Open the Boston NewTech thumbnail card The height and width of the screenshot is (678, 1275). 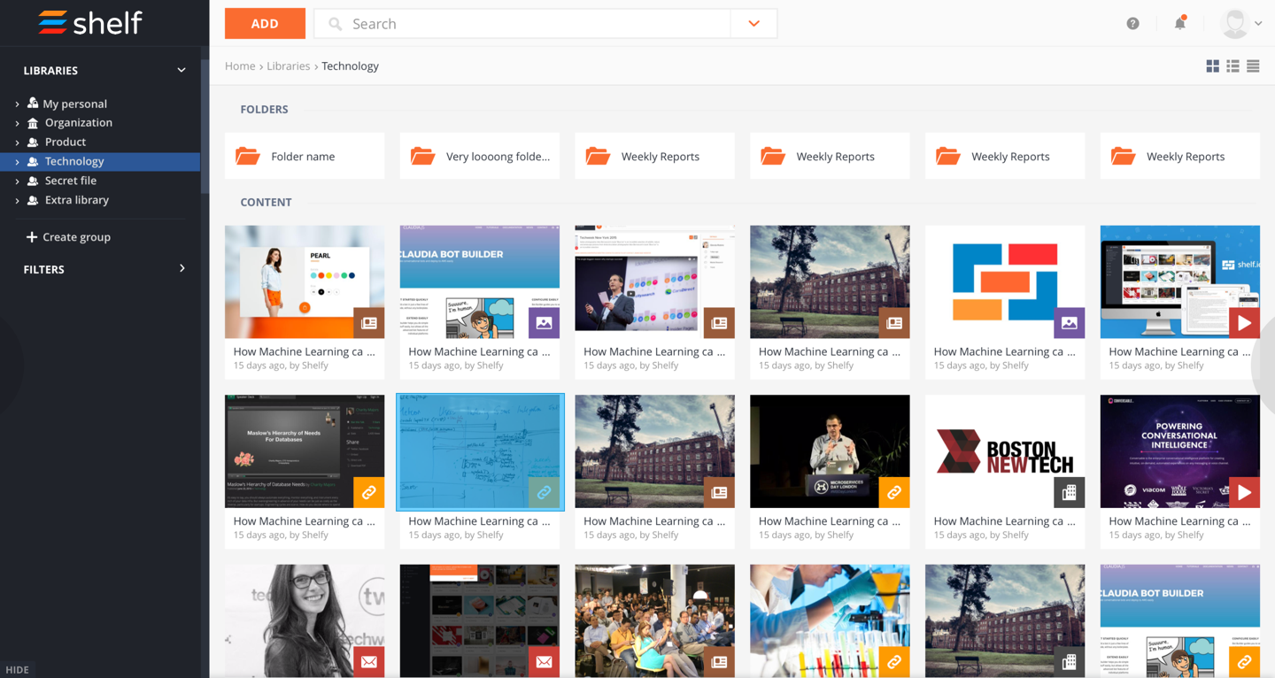[x=1005, y=451]
